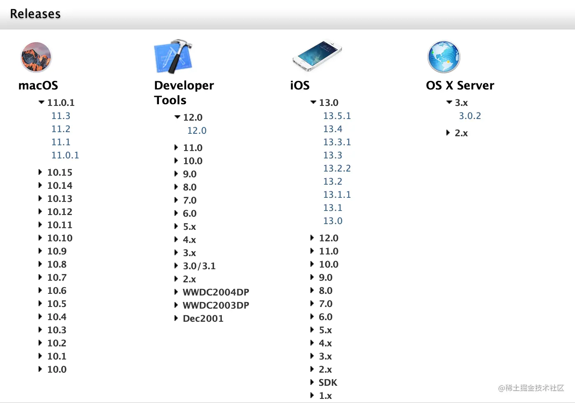
Task: Expand the macOS 10.6 group
Action: tap(40, 290)
